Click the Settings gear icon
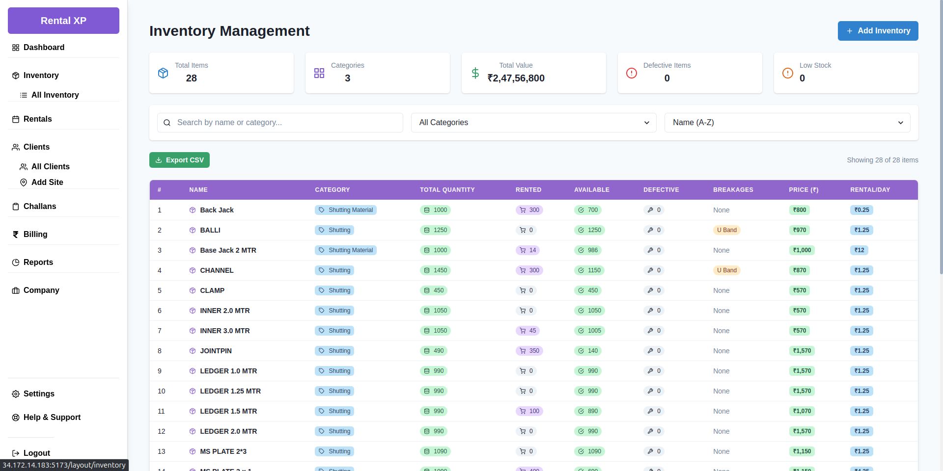The image size is (943, 471). tap(16, 394)
